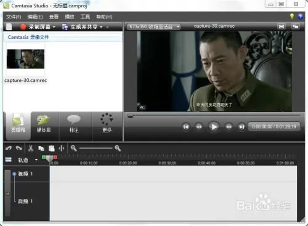The image size is (308, 226).
Task: Click the track view icon beside 轨道
Action: 8,159
